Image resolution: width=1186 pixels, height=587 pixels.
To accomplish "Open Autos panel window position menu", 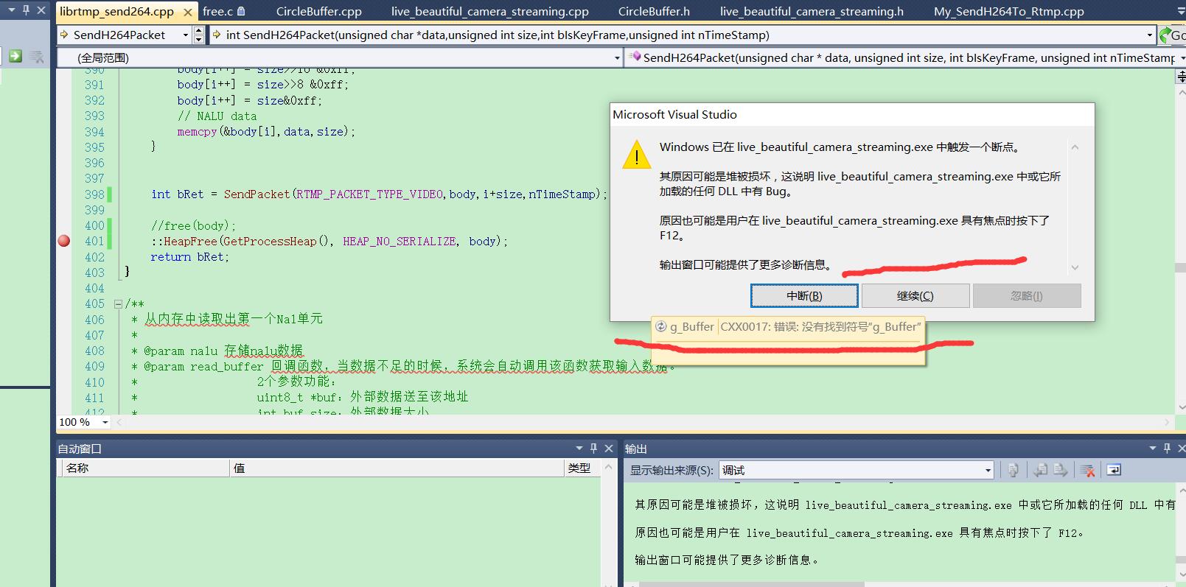I will tap(579, 448).
